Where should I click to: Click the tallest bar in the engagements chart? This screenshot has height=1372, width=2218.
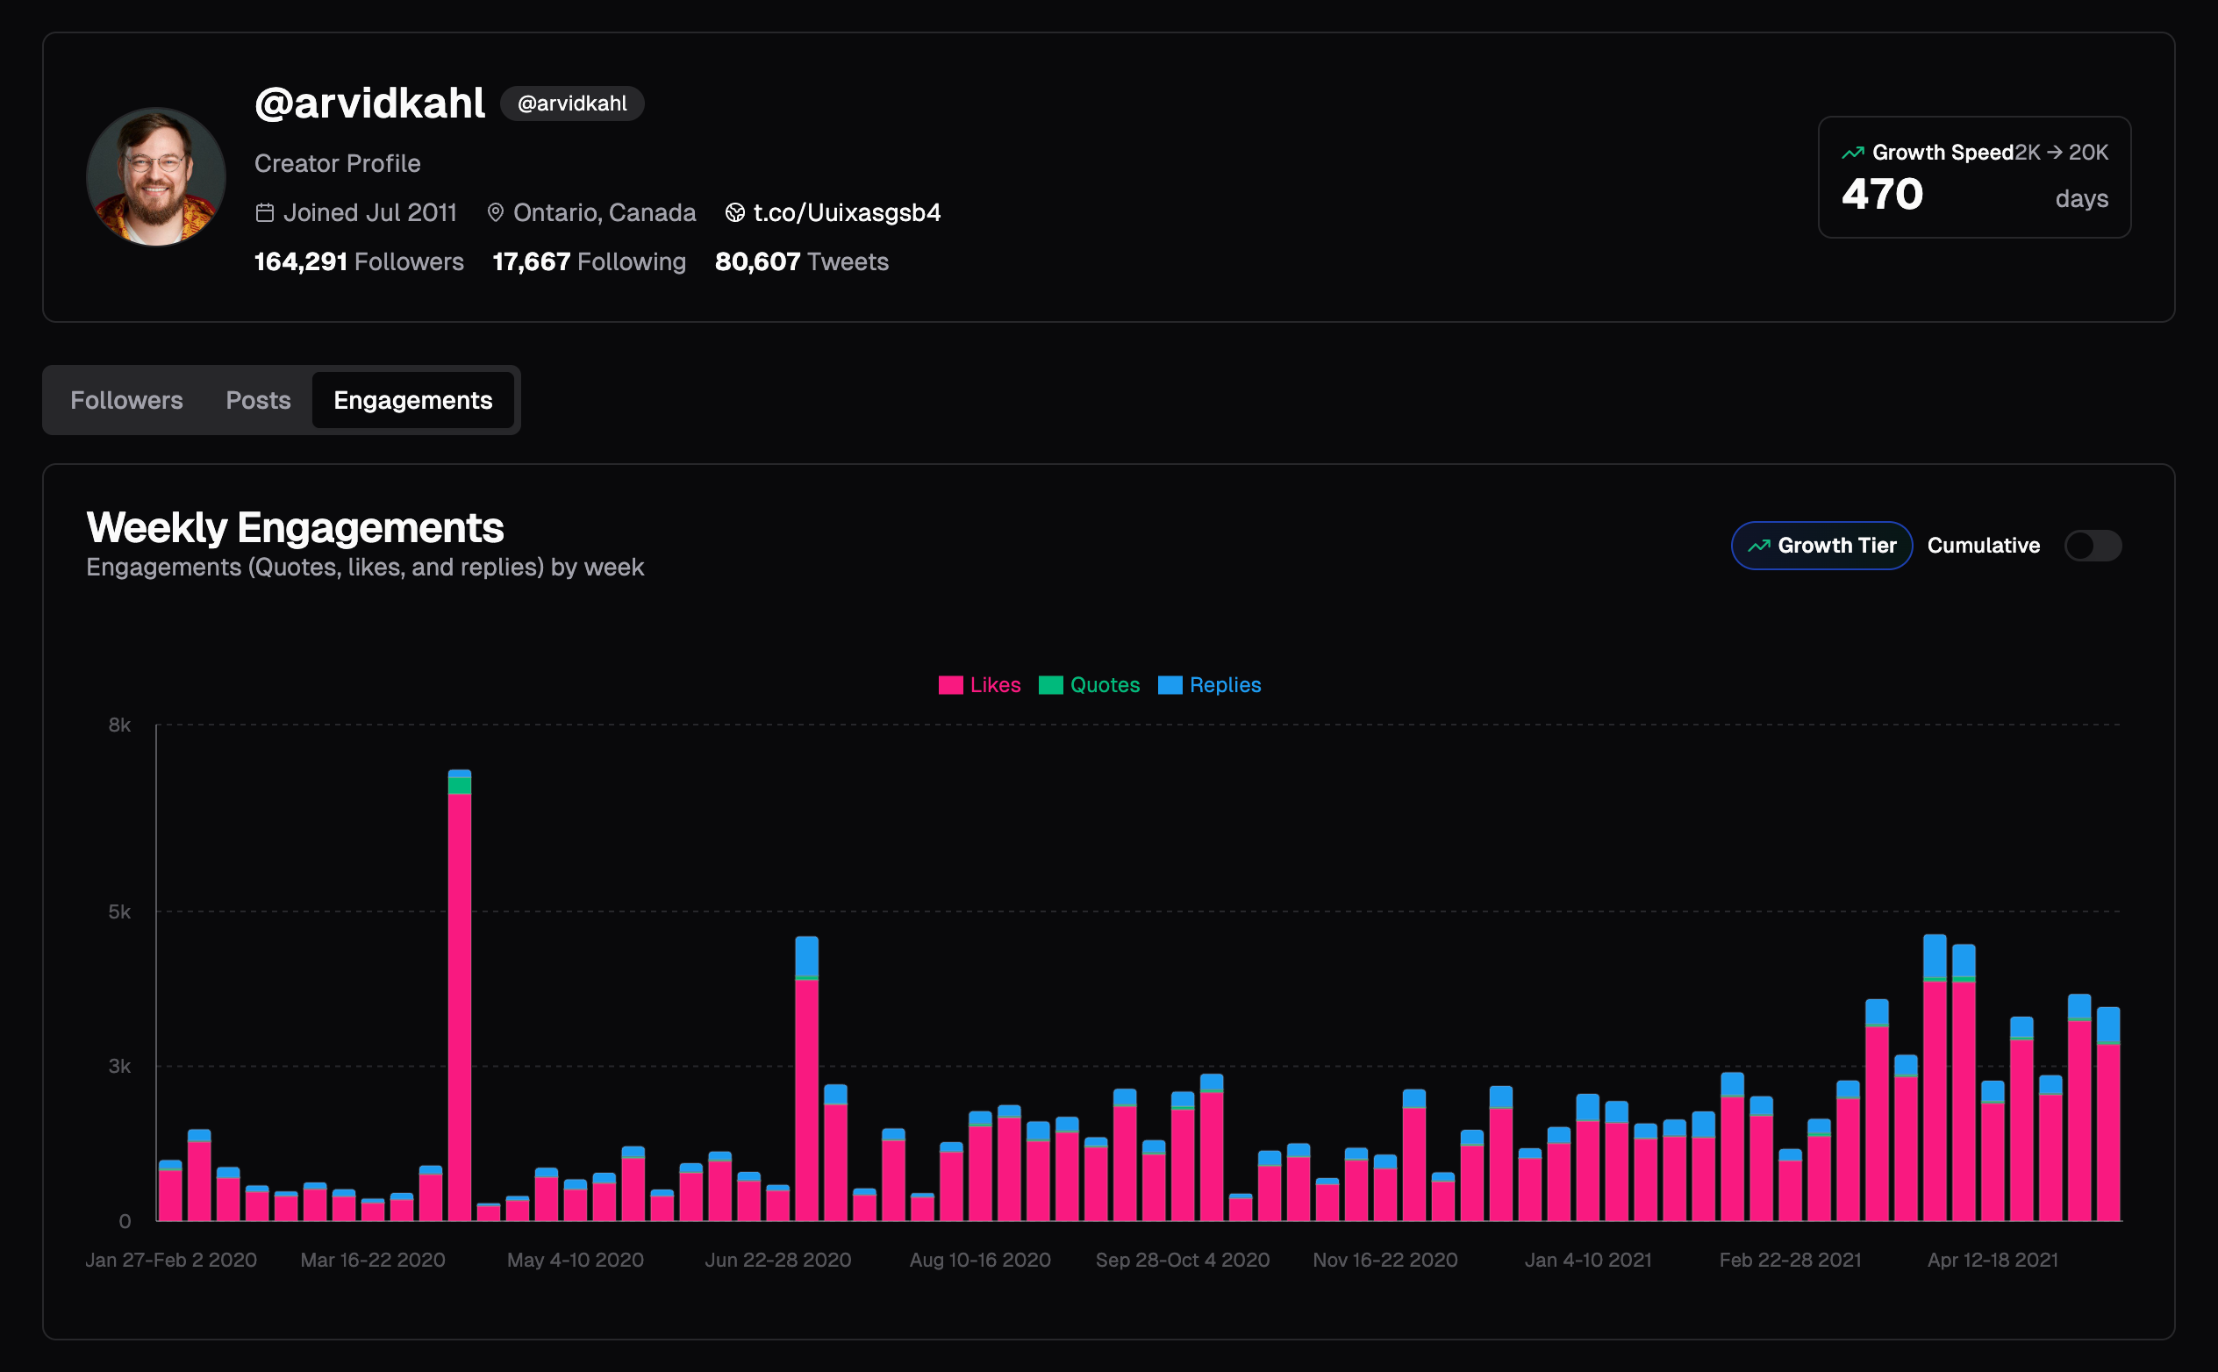pyautogui.click(x=459, y=998)
